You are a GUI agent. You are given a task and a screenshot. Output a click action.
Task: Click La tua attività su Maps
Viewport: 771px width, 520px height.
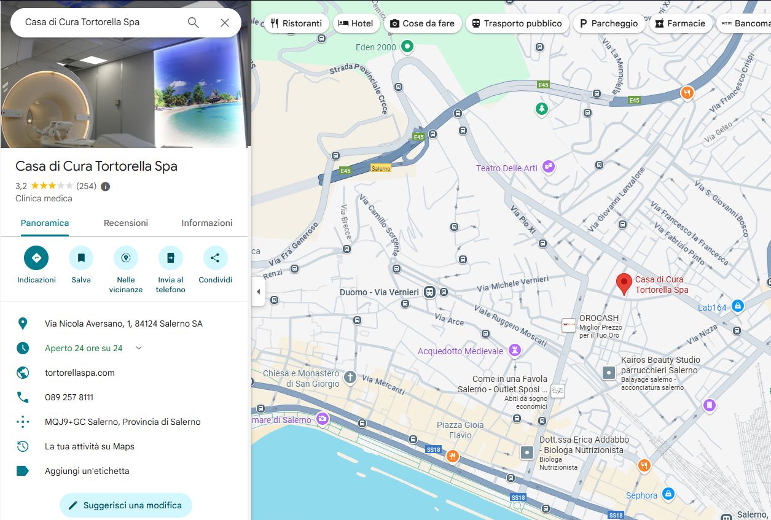90,446
